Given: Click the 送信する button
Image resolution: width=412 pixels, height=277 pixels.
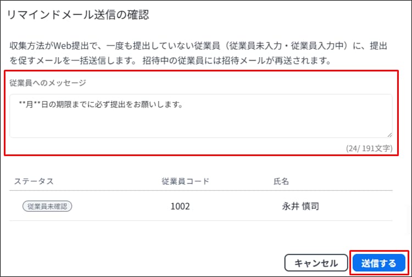Looking at the screenshot, I should click(x=380, y=263).
